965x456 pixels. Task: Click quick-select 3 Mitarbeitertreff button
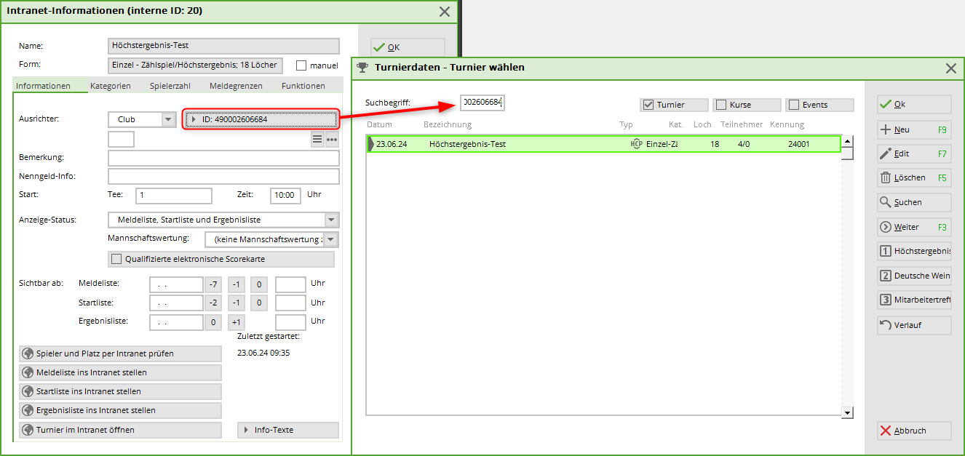pos(914,300)
